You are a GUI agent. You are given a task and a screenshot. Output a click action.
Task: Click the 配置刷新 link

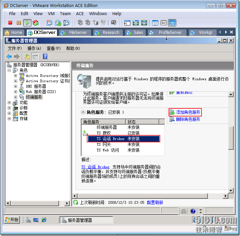tap(155, 202)
